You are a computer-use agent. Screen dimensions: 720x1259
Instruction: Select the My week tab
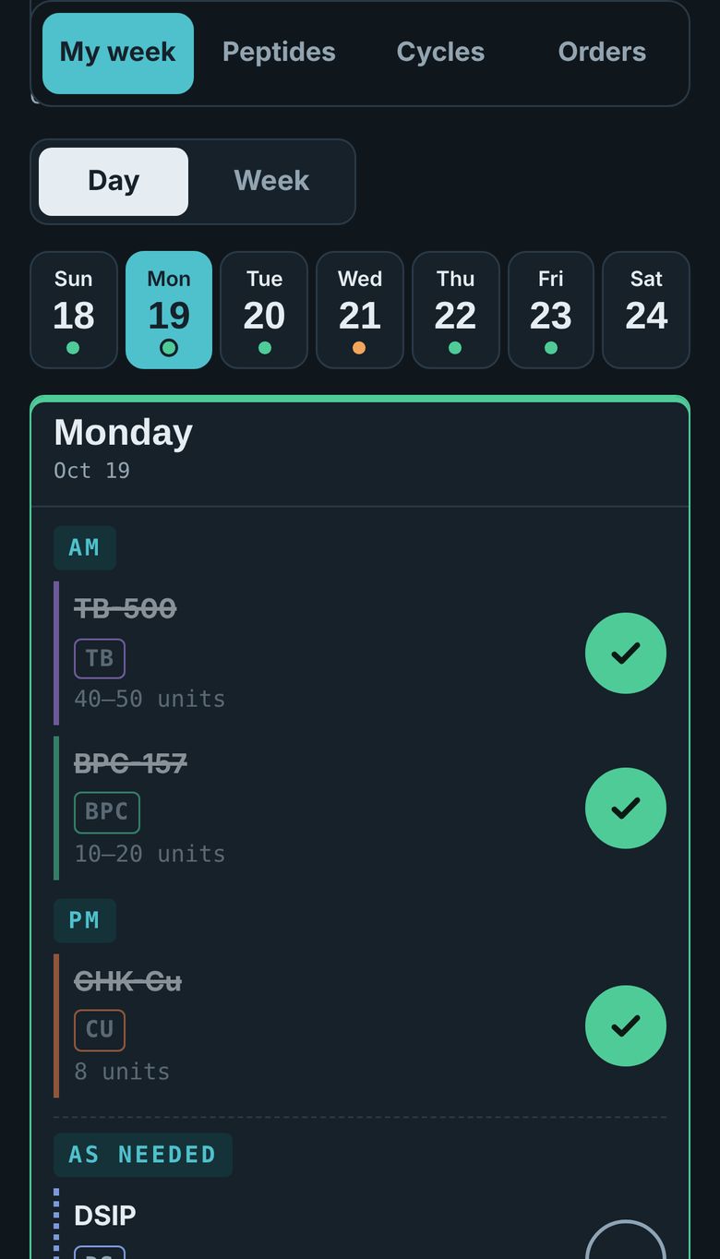pyautogui.click(x=118, y=53)
